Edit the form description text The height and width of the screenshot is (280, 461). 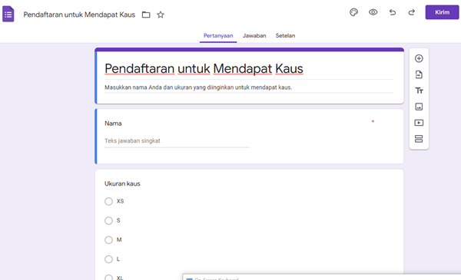198,87
